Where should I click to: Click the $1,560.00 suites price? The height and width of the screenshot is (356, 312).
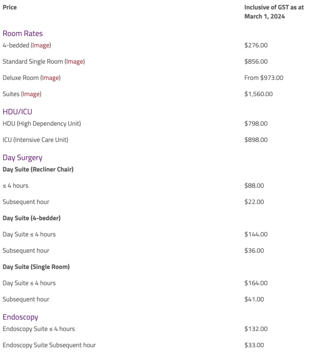click(x=258, y=94)
